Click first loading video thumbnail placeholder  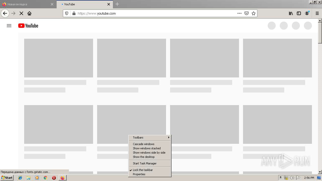coord(59,58)
